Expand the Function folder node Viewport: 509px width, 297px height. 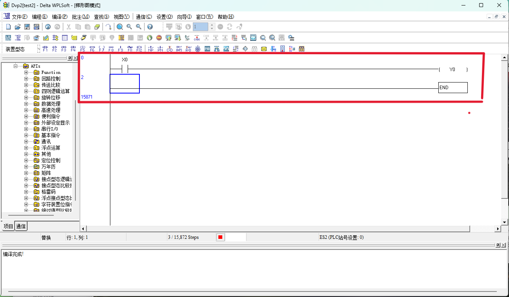26,72
